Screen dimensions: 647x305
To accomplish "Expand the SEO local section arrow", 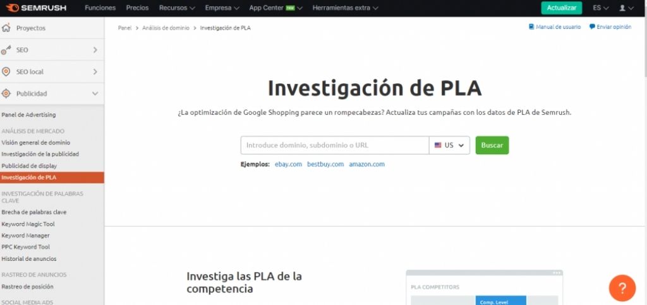I will click(95, 72).
